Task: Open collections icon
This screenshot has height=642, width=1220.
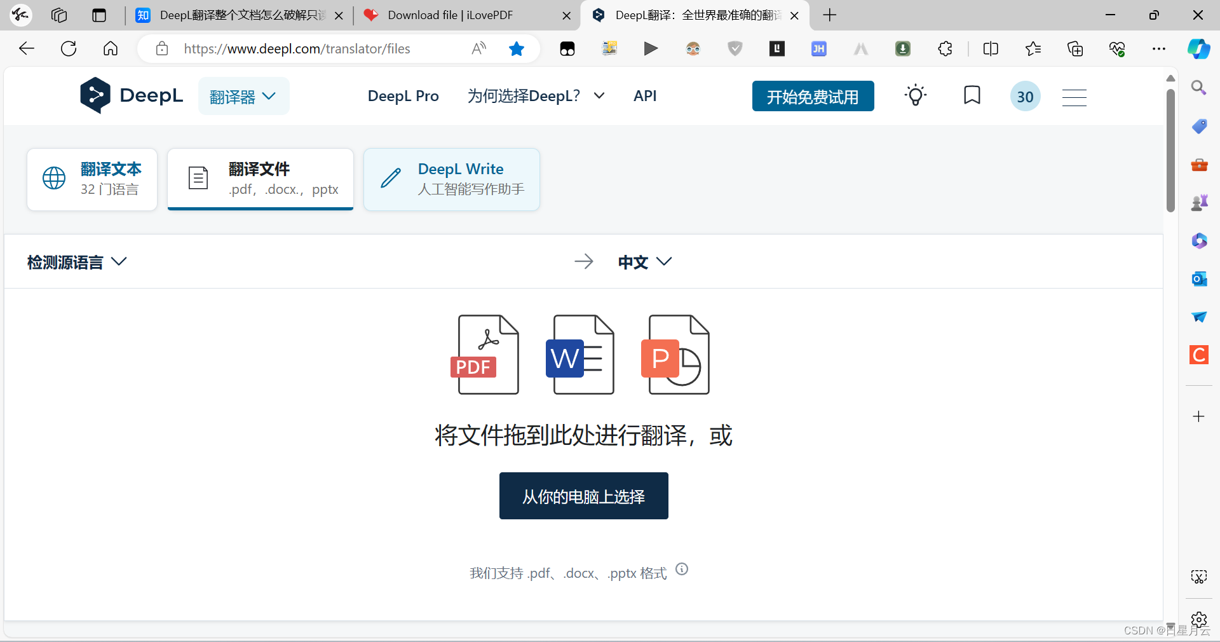Action: (1075, 48)
